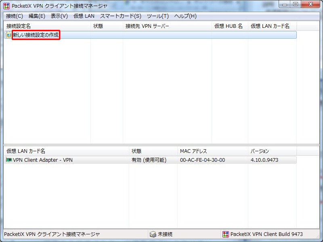
Task: Click the PacketiX build icon in status bar
Action: (x=225, y=234)
